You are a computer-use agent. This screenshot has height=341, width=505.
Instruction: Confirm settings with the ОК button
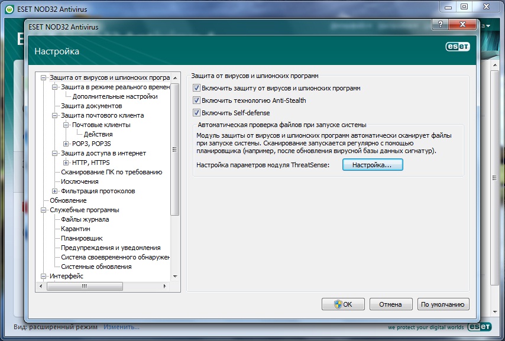tap(343, 304)
